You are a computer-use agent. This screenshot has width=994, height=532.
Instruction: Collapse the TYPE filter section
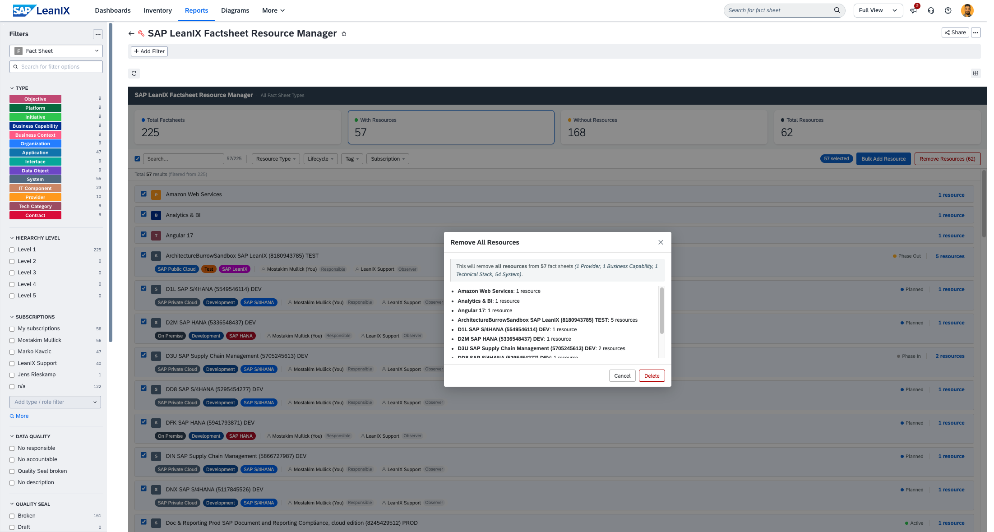[x=19, y=89]
